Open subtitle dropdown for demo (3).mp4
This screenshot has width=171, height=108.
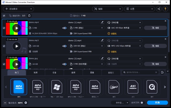coord(124,59)
